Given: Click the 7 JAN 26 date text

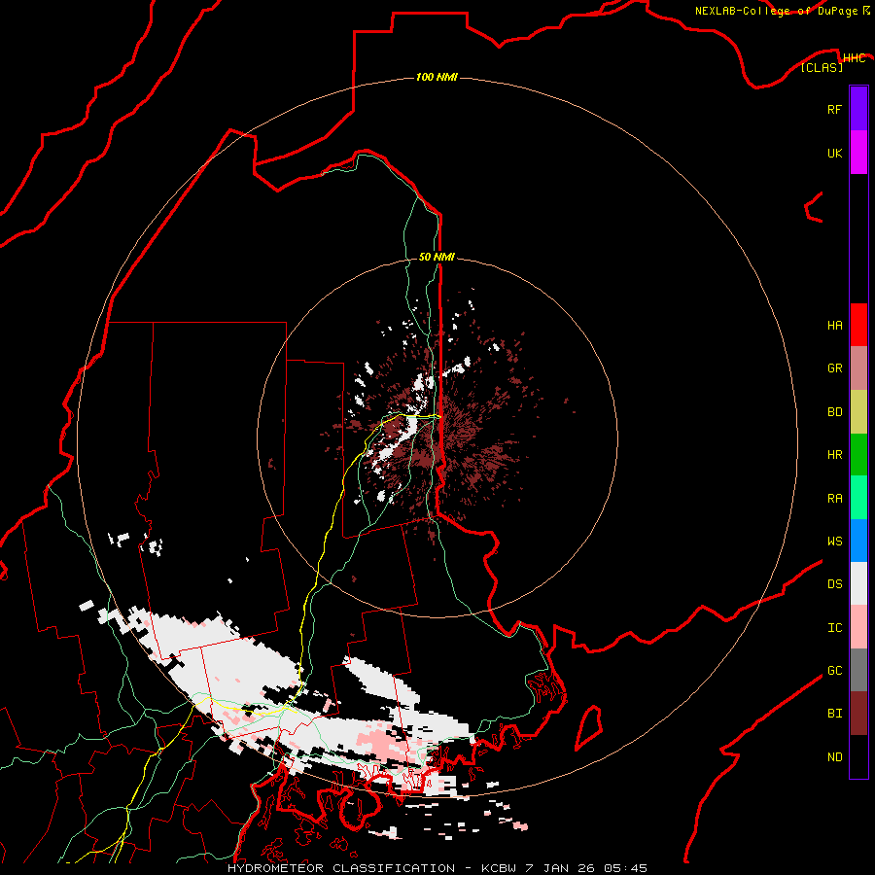Looking at the screenshot, I should [x=560, y=868].
